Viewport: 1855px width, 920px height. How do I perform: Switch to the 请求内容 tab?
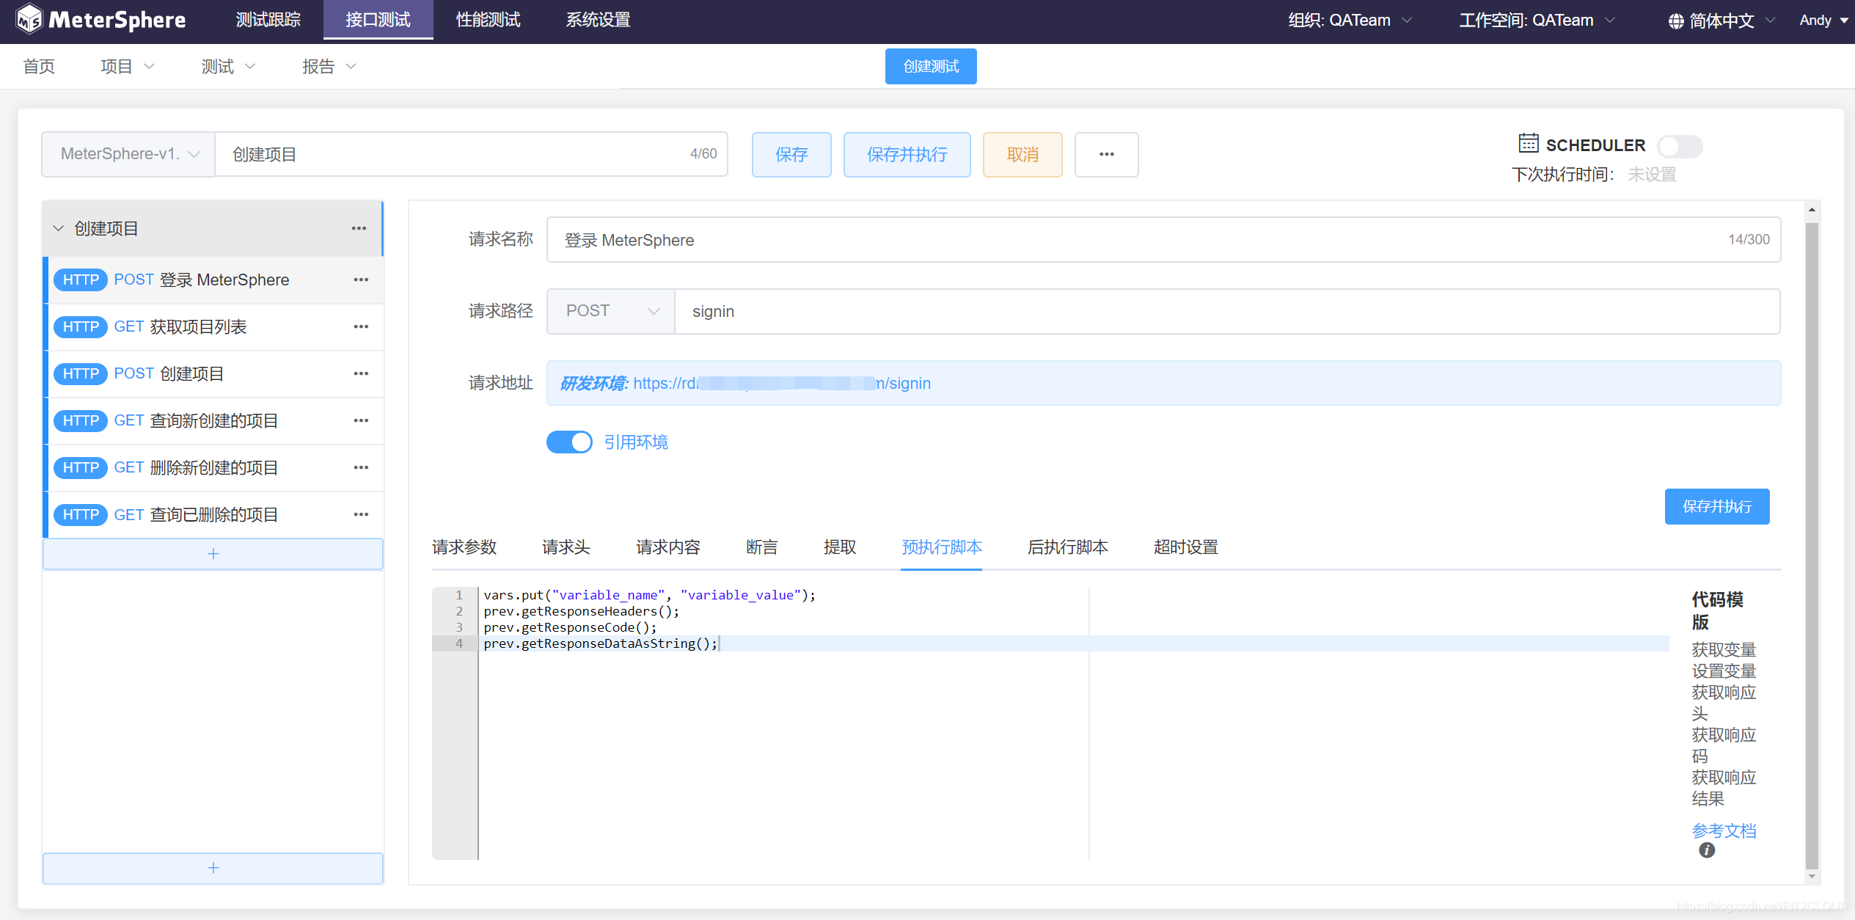(667, 547)
